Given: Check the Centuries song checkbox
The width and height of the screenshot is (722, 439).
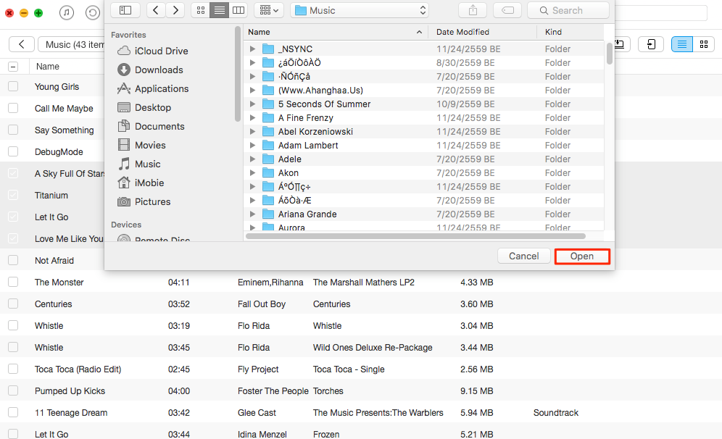Looking at the screenshot, I should [13, 304].
